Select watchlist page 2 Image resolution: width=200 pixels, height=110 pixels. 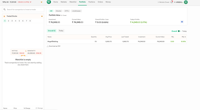8,21
